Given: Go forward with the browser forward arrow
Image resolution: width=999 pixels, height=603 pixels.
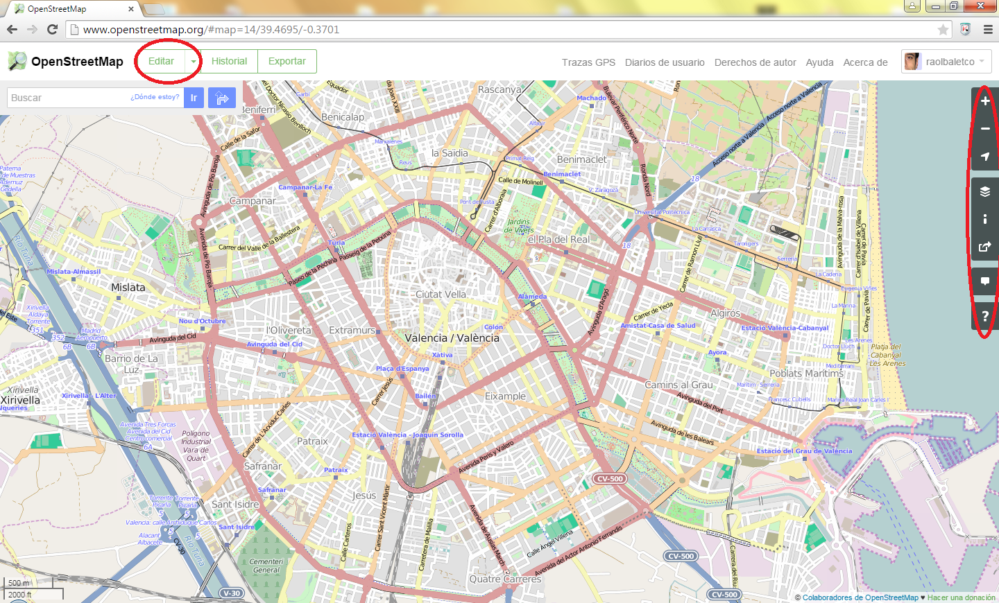Looking at the screenshot, I should pyautogui.click(x=32, y=29).
